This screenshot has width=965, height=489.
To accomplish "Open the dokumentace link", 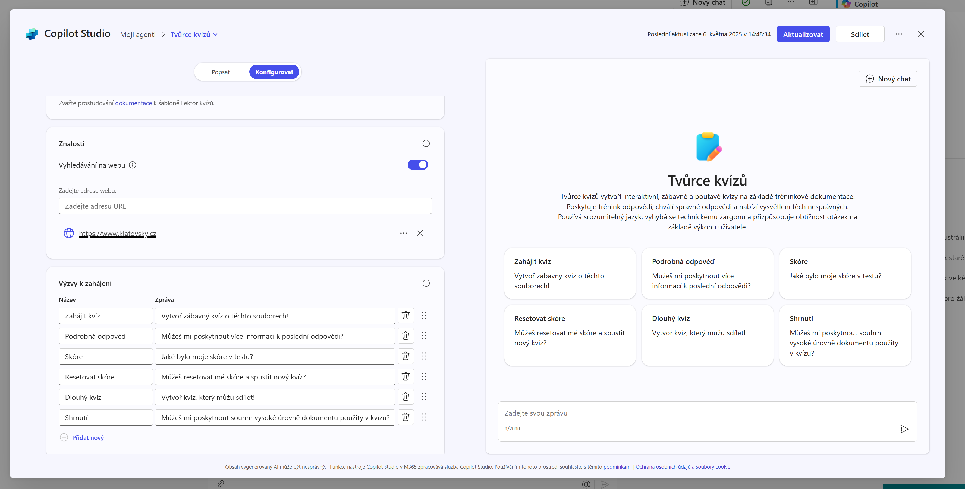I will coord(133,103).
